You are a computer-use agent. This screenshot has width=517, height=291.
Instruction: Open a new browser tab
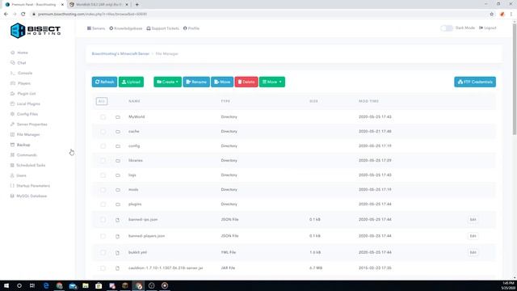[x=137, y=5]
